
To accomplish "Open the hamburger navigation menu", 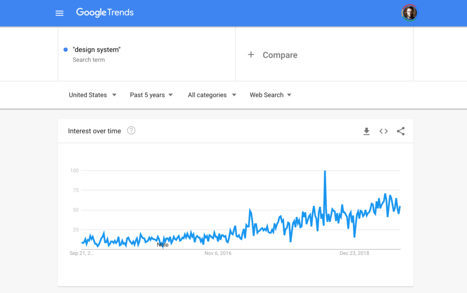I will click(60, 13).
